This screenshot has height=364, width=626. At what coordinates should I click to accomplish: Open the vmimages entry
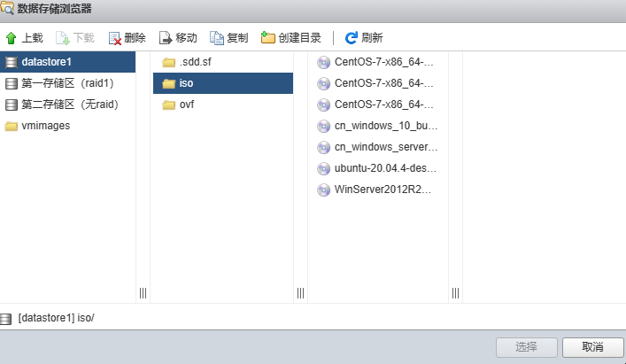point(68,126)
